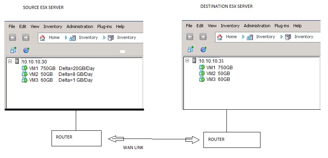This screenshot has width=328, height=158.
Task: Click first Inventory breadcrumb in source window
Action: click(x=88, y=37)
